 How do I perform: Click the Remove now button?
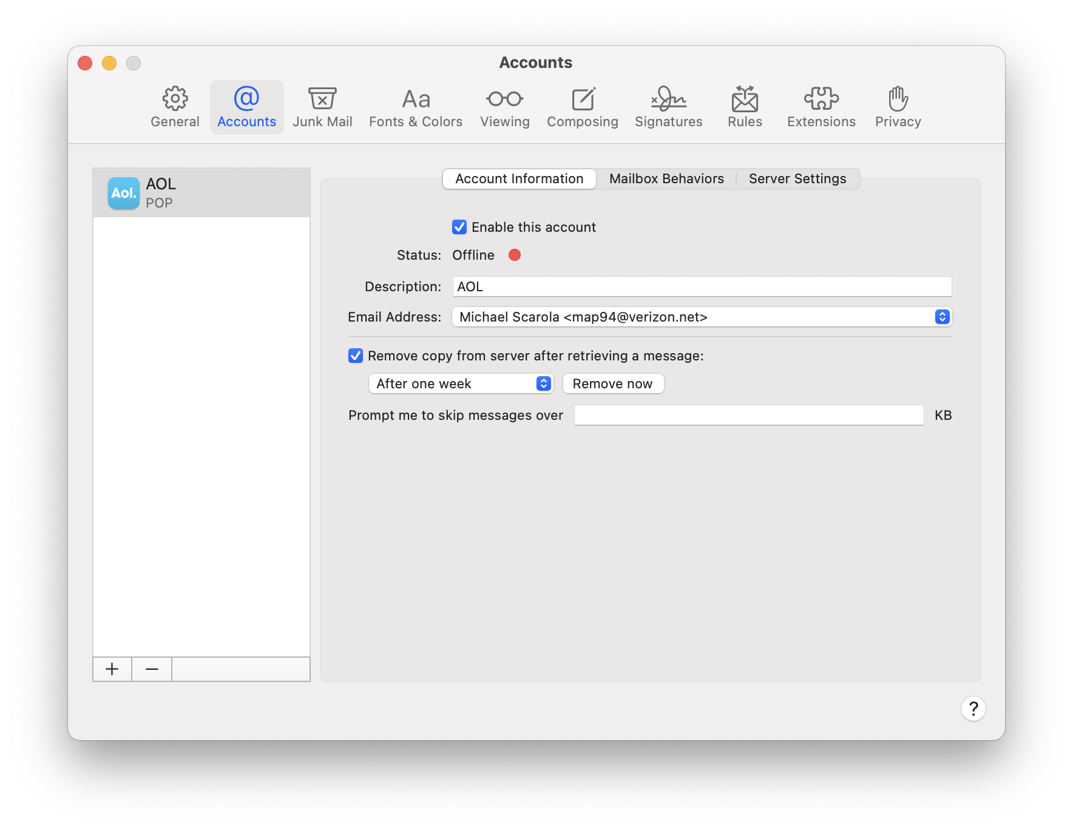click(613, 383)
